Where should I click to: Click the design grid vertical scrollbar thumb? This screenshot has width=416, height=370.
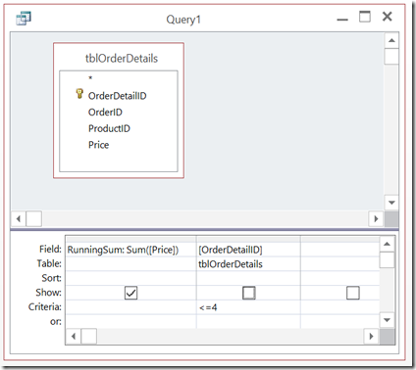coord(387,259)
